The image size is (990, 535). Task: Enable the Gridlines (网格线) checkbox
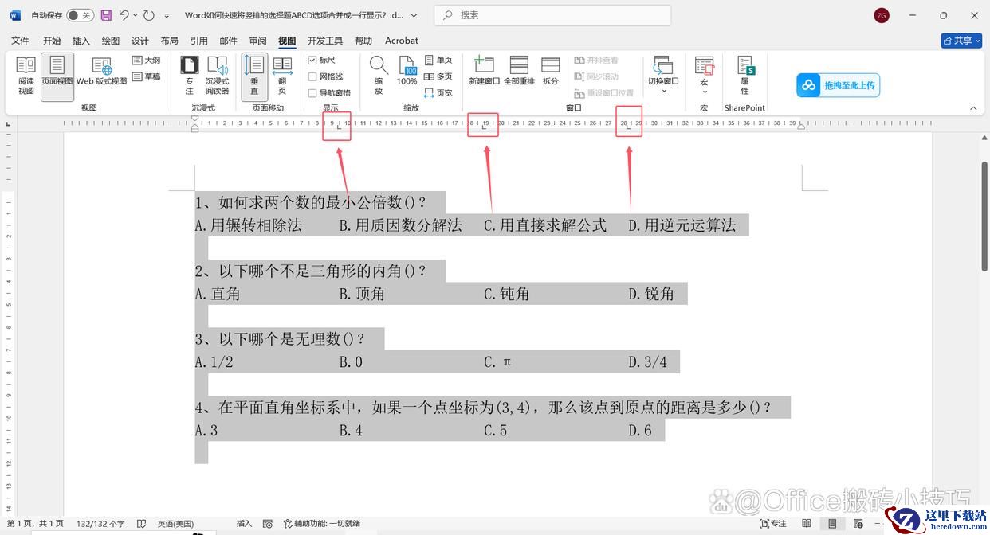click(x=313, y=76)
